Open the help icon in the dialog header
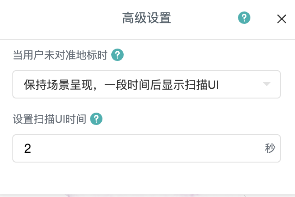Viewport: 295px width, 197px height. pyautogui.click(x=244, y=18)
